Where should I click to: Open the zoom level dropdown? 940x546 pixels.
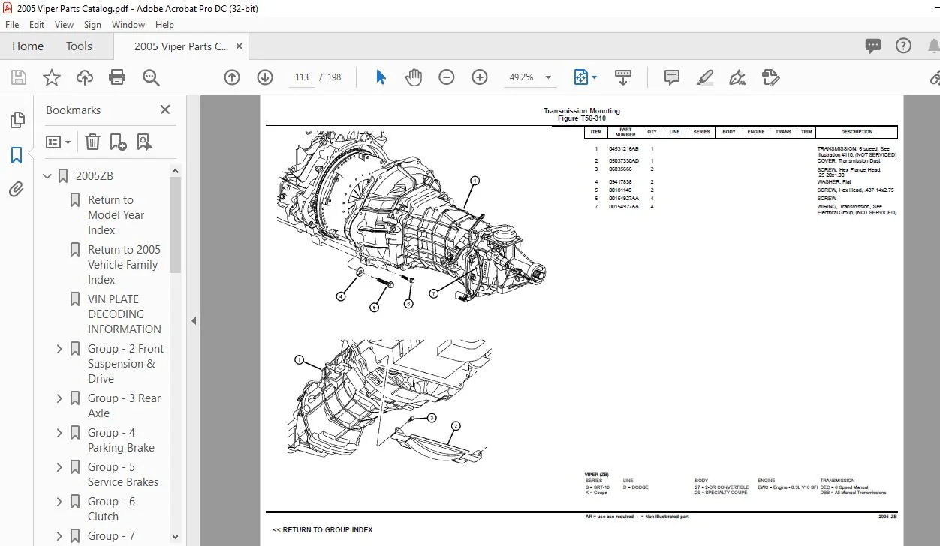tap(548, 77)
